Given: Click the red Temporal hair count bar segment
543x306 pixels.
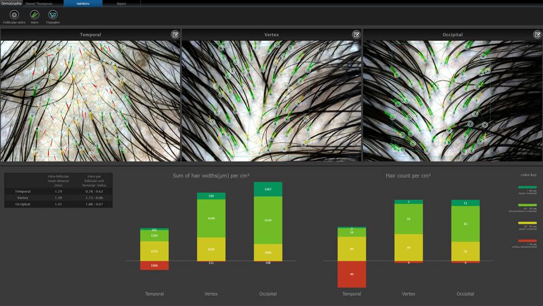Looking at the screenshot, I should tap(352, 274).
